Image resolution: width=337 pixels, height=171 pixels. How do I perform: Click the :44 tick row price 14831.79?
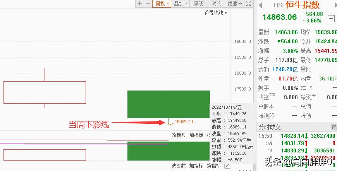[292, 143]
